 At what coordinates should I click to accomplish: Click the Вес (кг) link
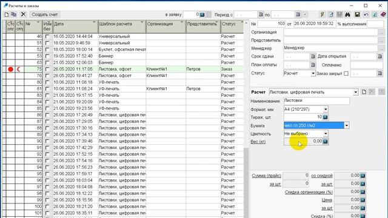click(258, 142)
